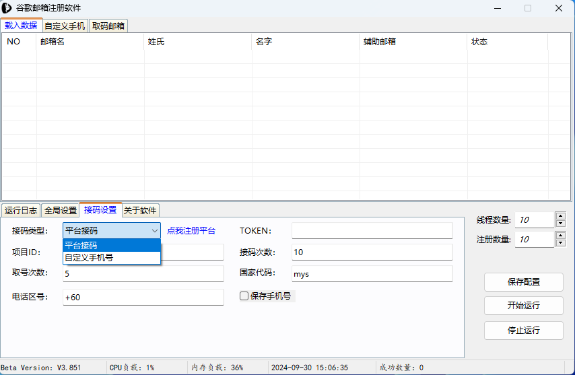Expand the 接码类型 dropdown arrow
This screenshot has height=375, width=575.
point(154,230)
